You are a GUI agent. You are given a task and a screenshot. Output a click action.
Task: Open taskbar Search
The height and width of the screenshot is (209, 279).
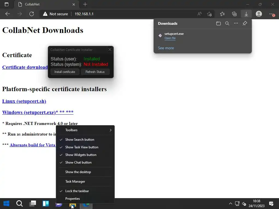[x=19, y=204]
